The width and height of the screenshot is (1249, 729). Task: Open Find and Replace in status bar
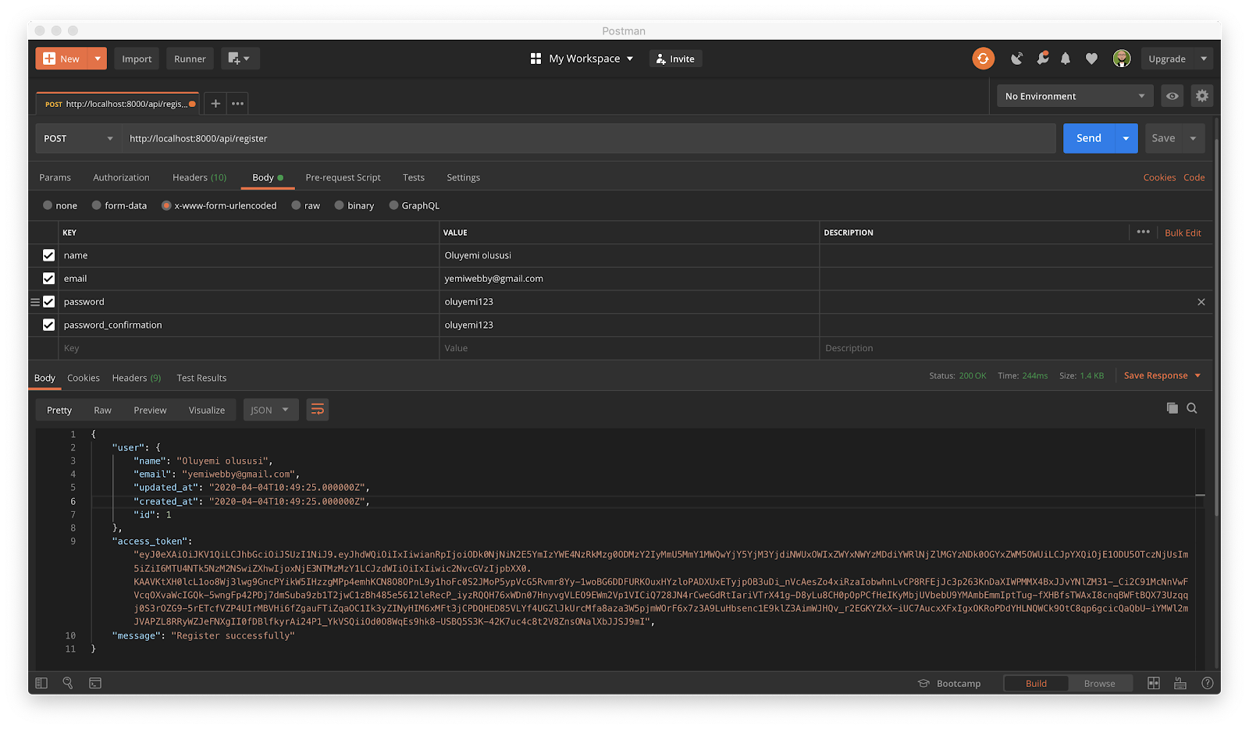click(x=68, y=683)
